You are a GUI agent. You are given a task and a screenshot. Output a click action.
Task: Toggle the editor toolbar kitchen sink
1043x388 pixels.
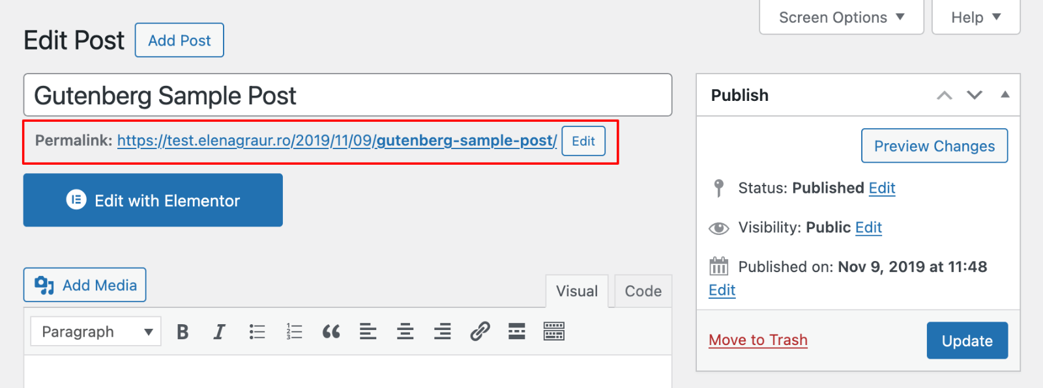pos(554,332)
